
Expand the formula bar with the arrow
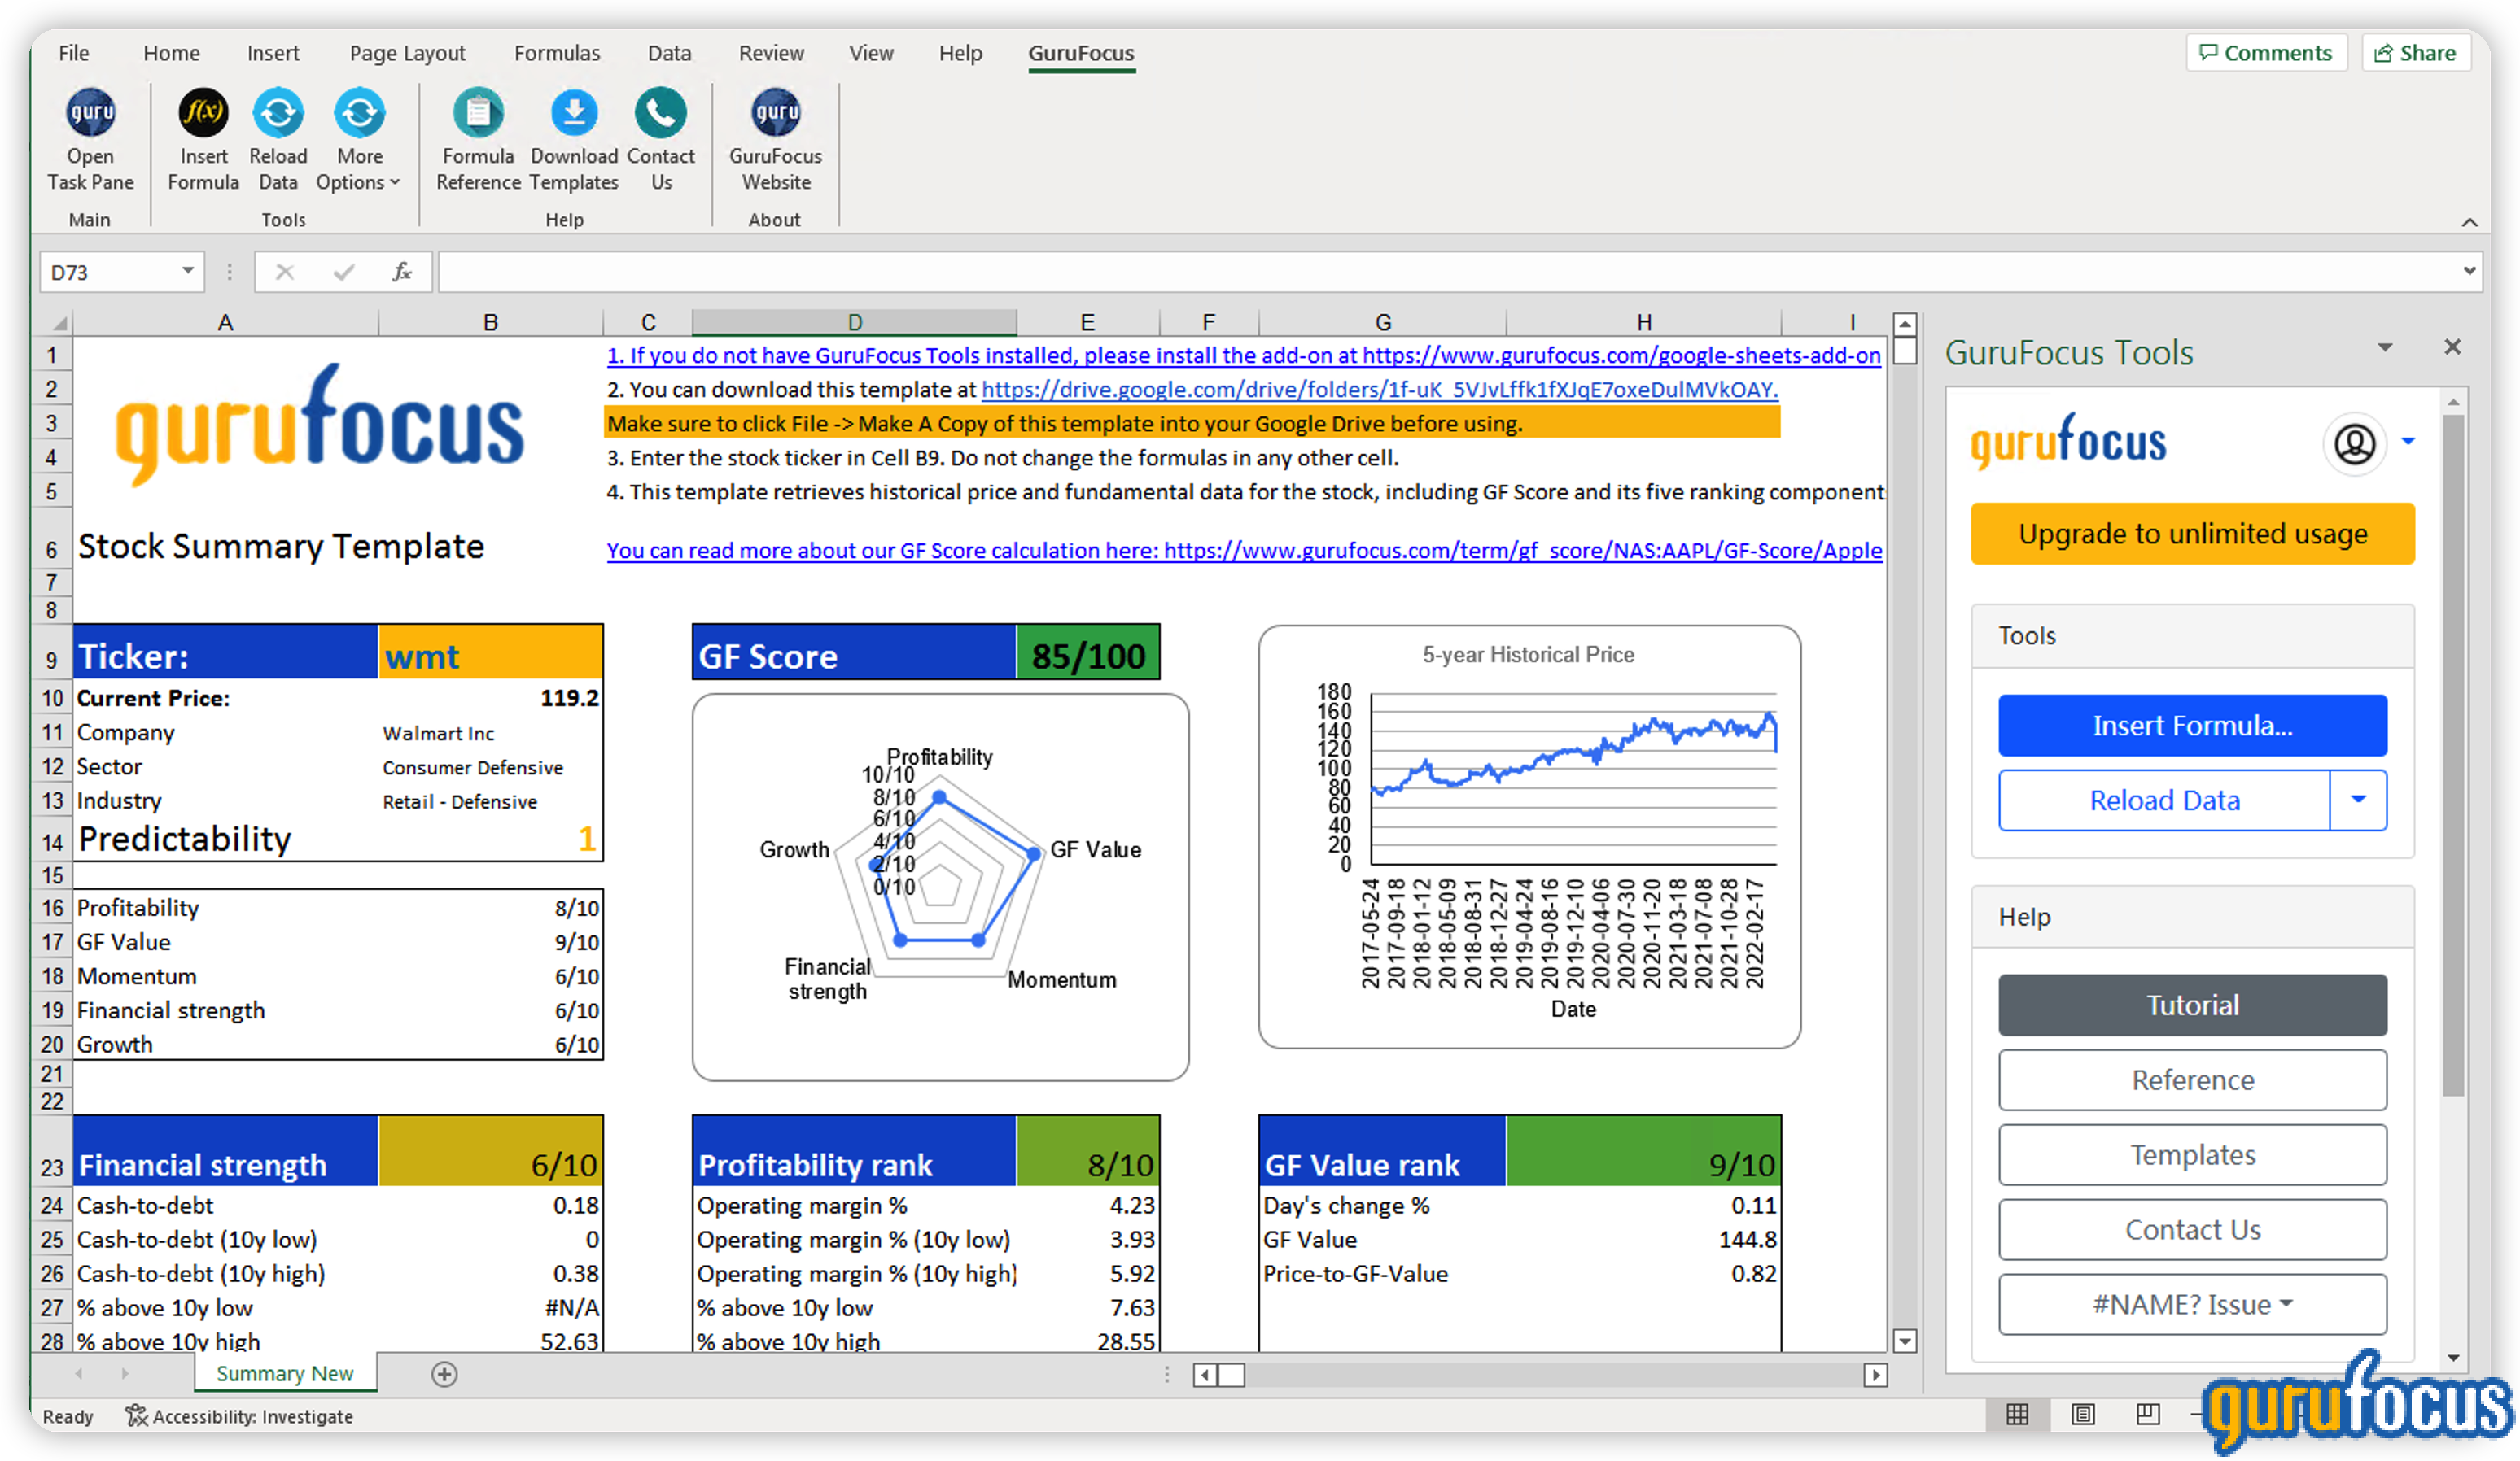point(2469,271)
